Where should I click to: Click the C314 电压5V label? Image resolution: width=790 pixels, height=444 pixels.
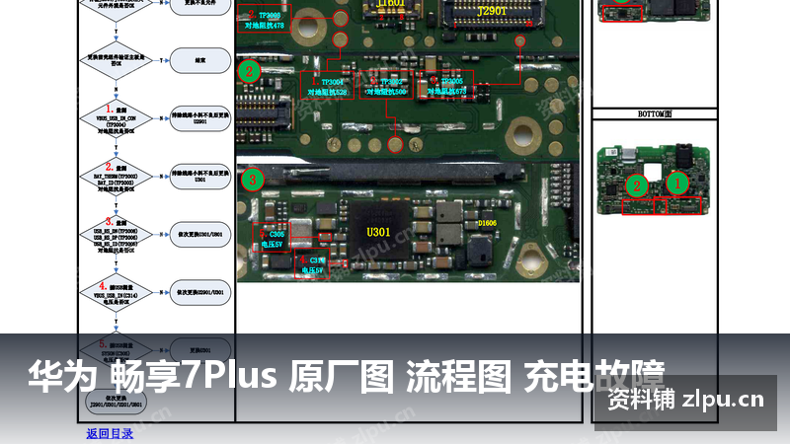[x=312, y=264]
